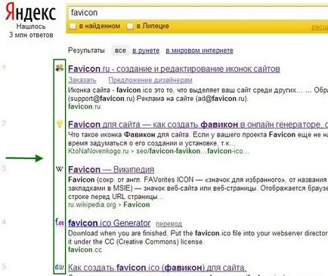Switch results to 'в рунете'
This screenshot has height=276, width=328.
point(146,51)
